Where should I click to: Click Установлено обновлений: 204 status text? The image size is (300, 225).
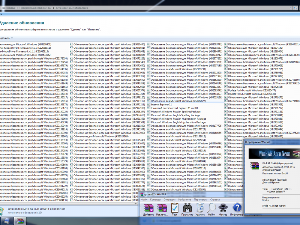[25, 213]
